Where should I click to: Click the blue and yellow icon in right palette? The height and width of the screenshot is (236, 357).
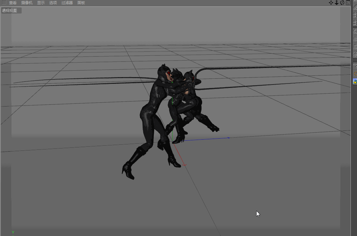pyautogui.click(x=355, y=81)
